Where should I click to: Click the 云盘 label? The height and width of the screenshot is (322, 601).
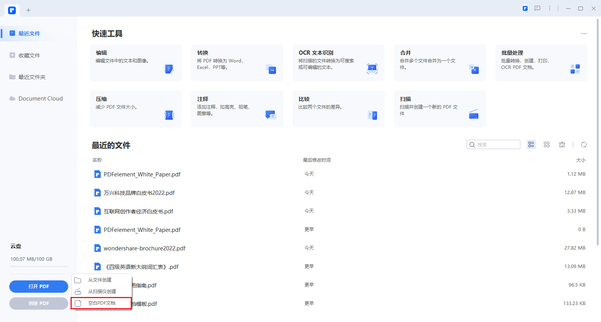click(x=16, y=246)
